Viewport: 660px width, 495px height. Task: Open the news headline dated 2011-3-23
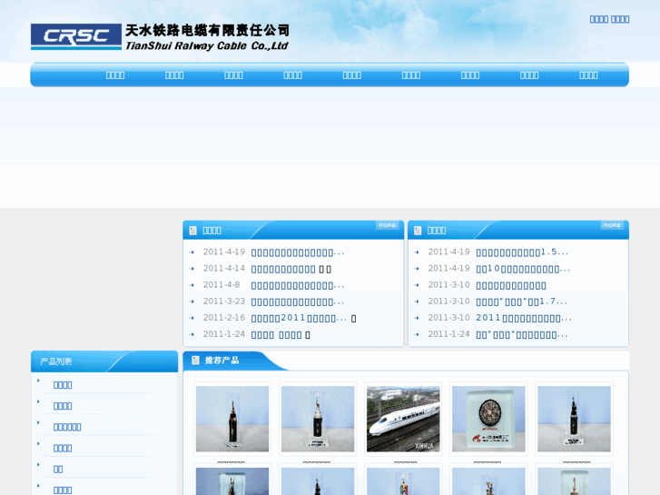(297, 302)
